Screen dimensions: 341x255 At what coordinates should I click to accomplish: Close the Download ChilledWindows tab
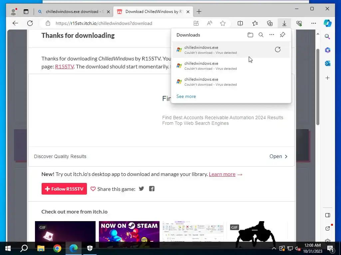click(188, 12)
